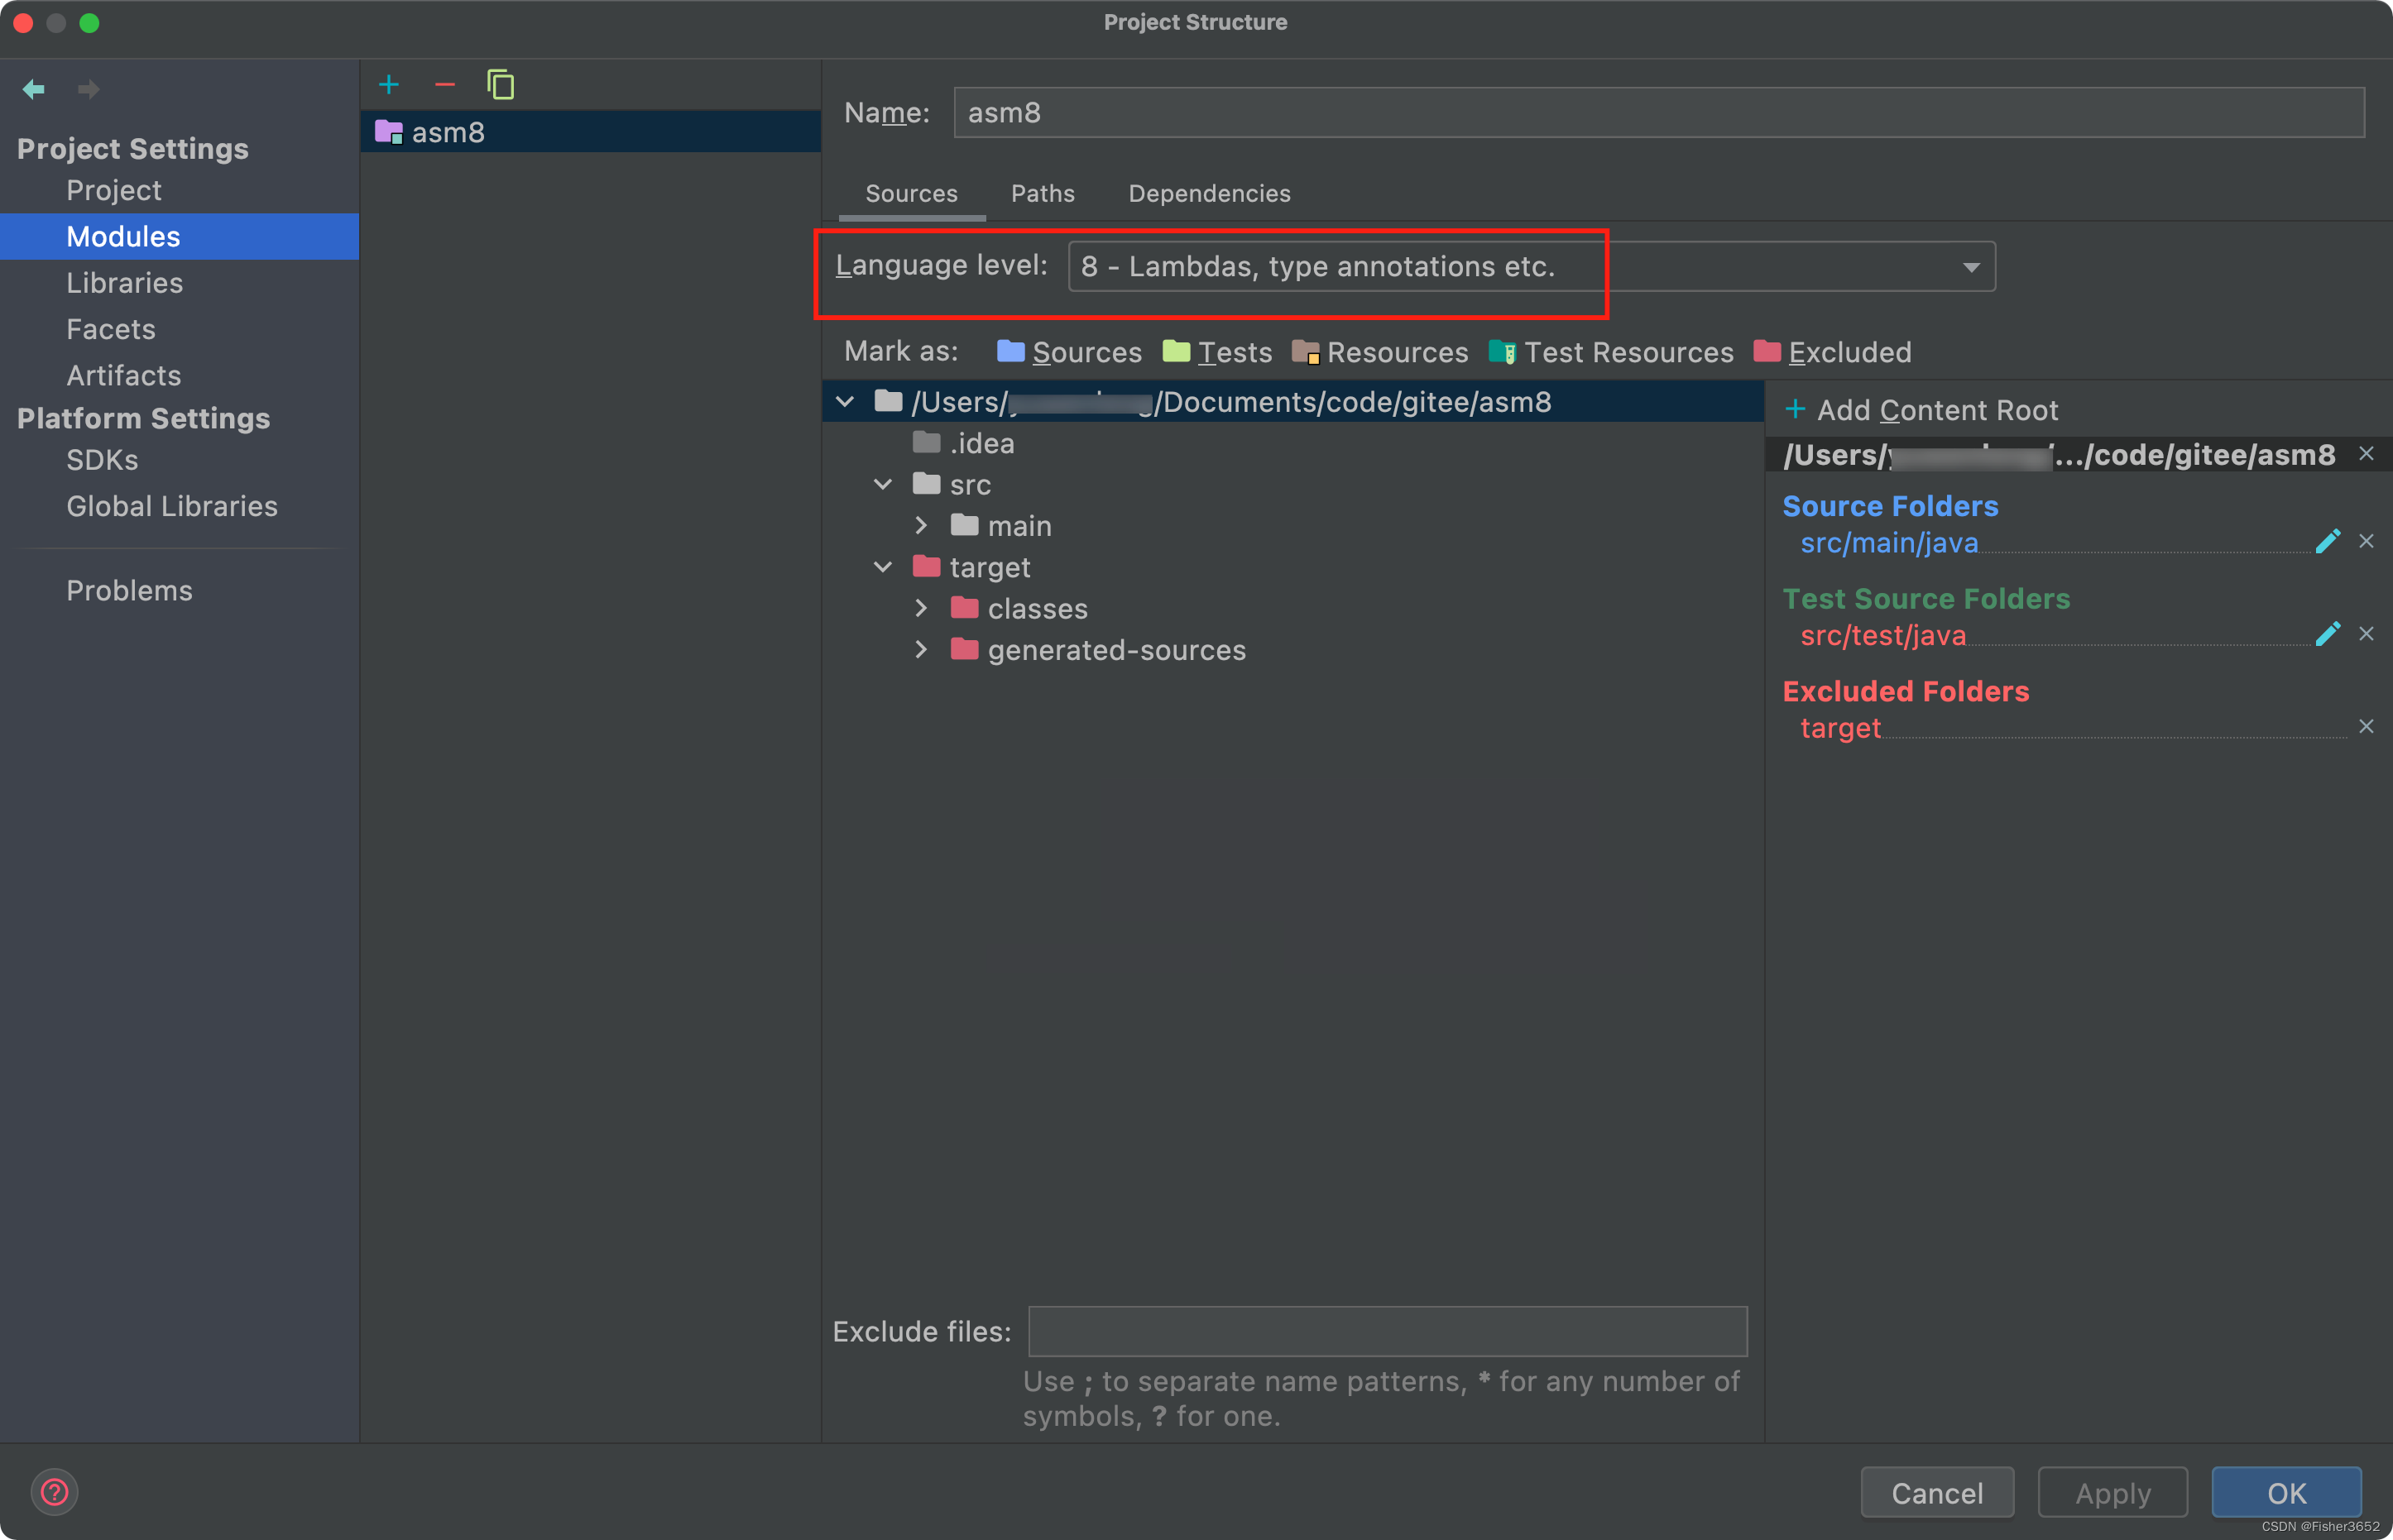Image resolution: width=2393 pixels, height=1540 pixels.
Task: Collapse the target folder in tree
Action: [882, 568]
